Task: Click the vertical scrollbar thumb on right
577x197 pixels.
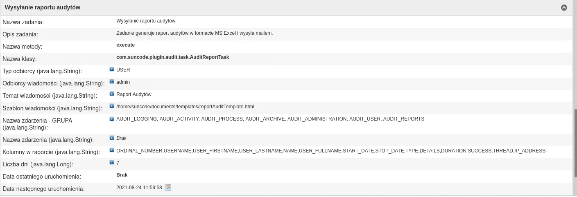Action: 575,143
